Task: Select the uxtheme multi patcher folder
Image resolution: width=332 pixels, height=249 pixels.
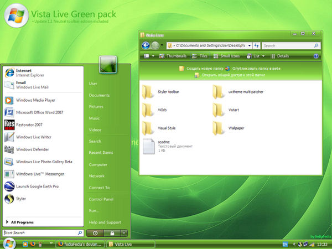Action: (238, 92)
